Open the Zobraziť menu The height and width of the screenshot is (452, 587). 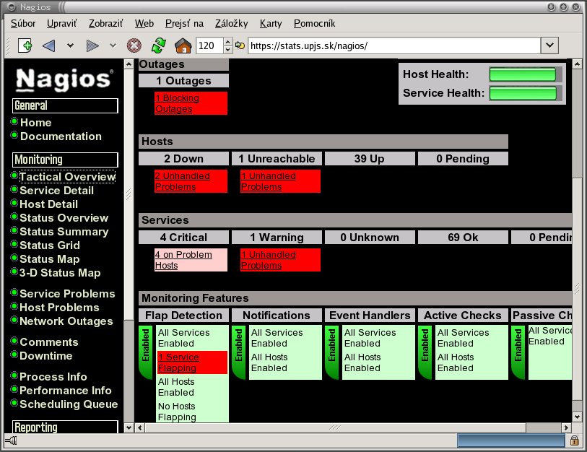(x=105, y=23)
